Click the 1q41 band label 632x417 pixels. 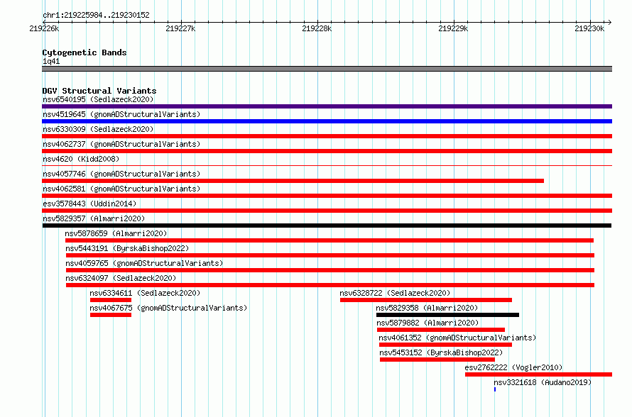coord(51,61)
